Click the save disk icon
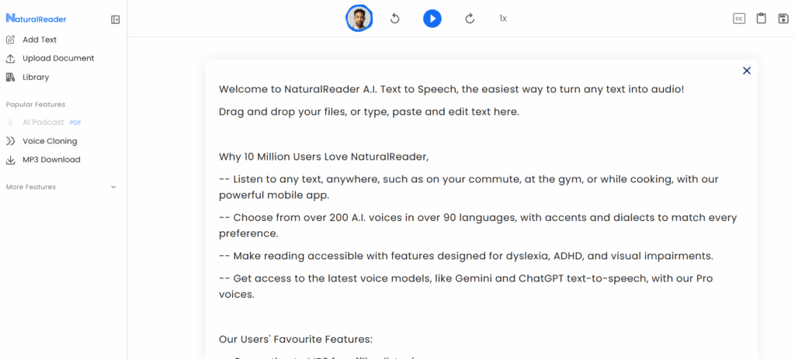The image size is (795, 359). tap(783, 19)
